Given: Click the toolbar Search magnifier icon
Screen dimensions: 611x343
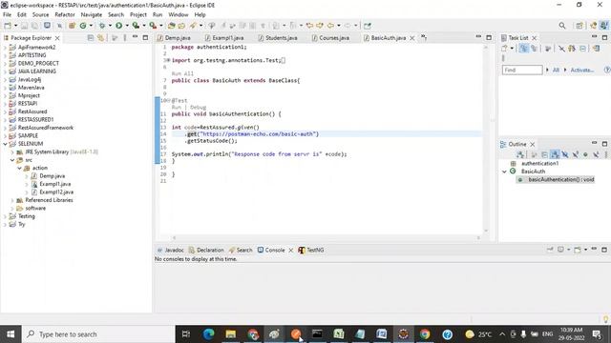Looking at the screenshot, I should pyautogui.click(x=562, y=26).
